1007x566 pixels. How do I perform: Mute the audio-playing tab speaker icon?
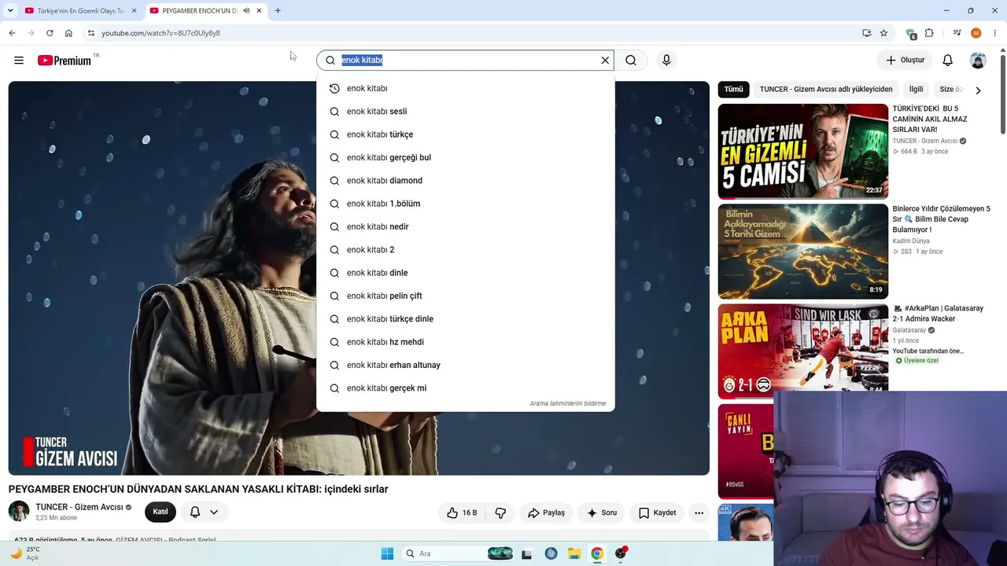click(246, 11)
